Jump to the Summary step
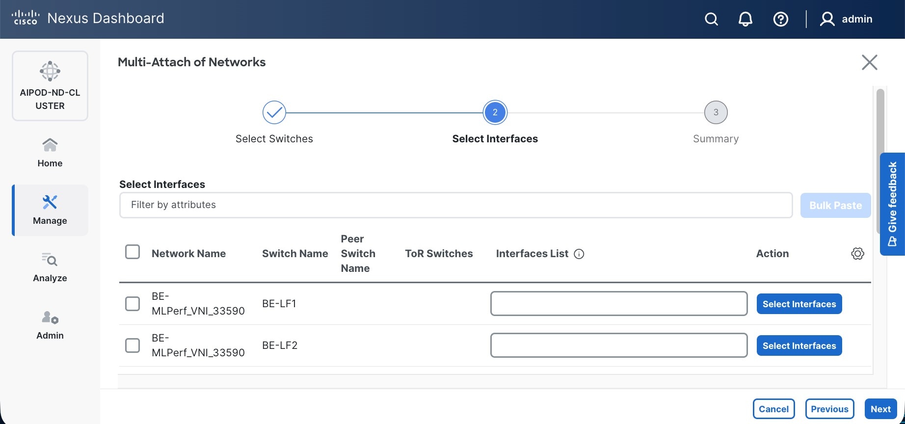The image size is (905, 424). coord(716,113)
